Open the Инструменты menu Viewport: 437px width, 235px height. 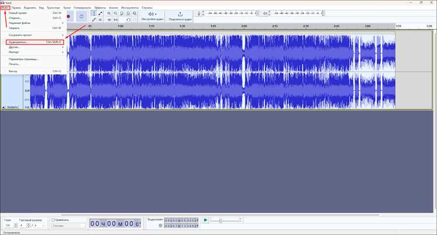(130, 8)
